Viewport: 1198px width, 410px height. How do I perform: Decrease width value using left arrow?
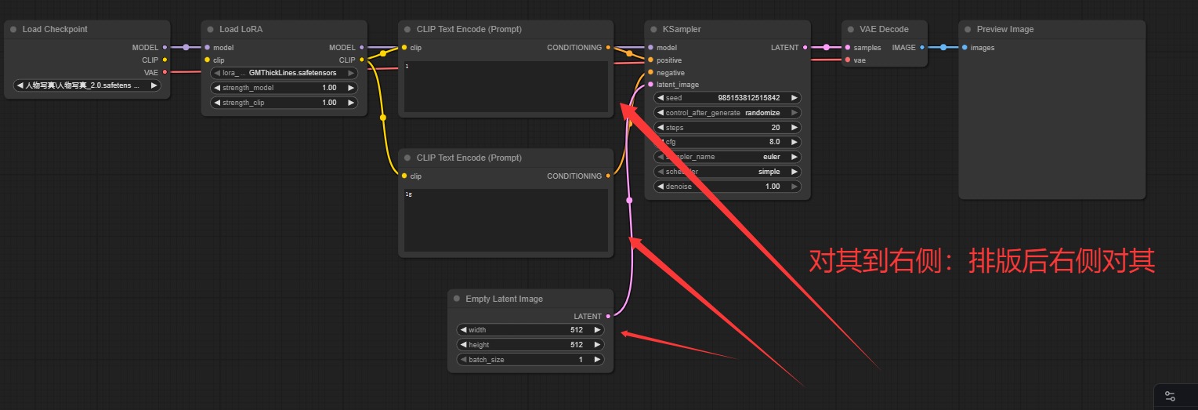pyautogui.click(x=463, y=330)
